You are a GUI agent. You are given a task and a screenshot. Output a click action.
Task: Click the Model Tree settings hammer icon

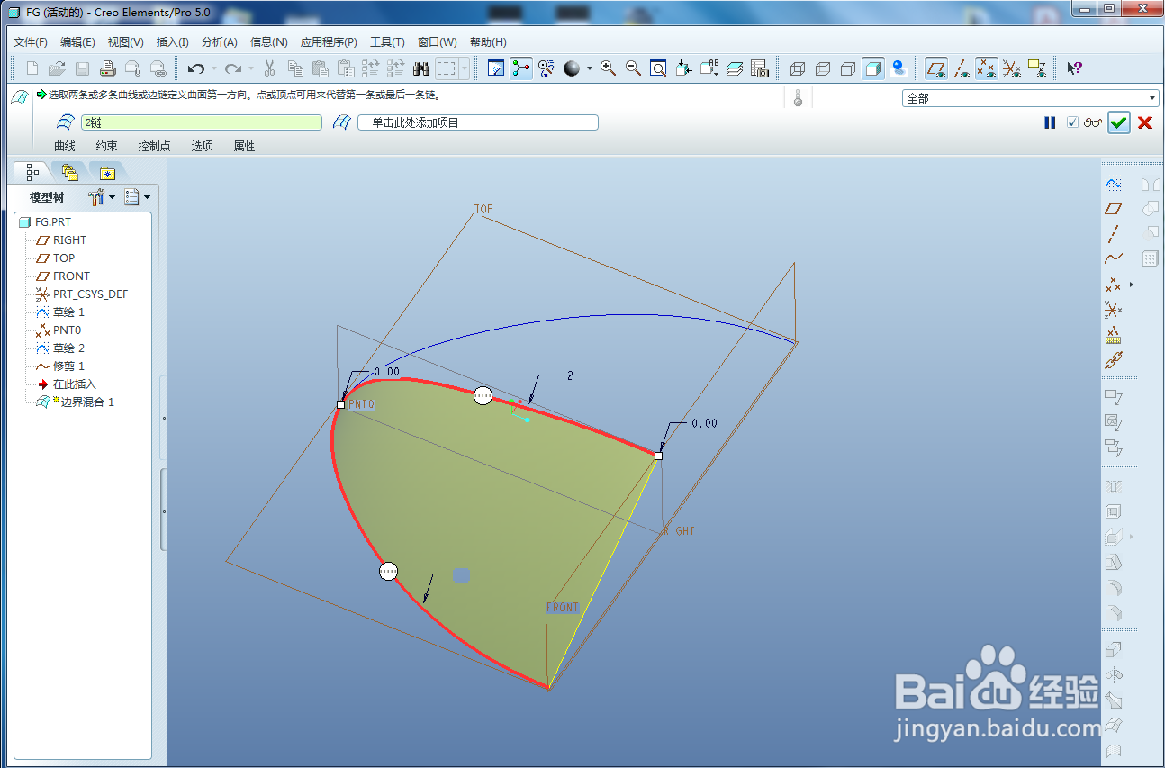97,197
